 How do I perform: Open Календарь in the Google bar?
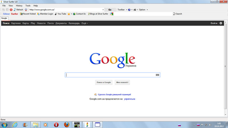(x=74, y=23)
